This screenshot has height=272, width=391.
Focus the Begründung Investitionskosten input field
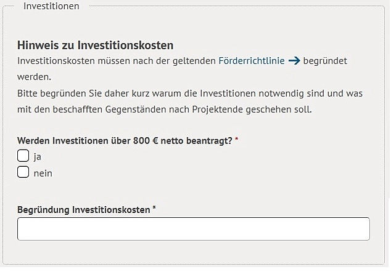[x=194, y=228]
